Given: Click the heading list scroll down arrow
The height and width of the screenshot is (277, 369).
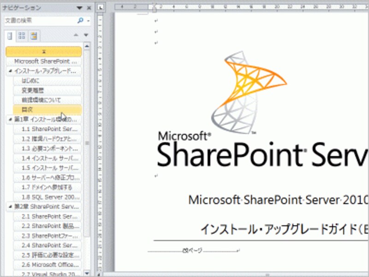Looking at the screenshot, I should coord(87,273).
